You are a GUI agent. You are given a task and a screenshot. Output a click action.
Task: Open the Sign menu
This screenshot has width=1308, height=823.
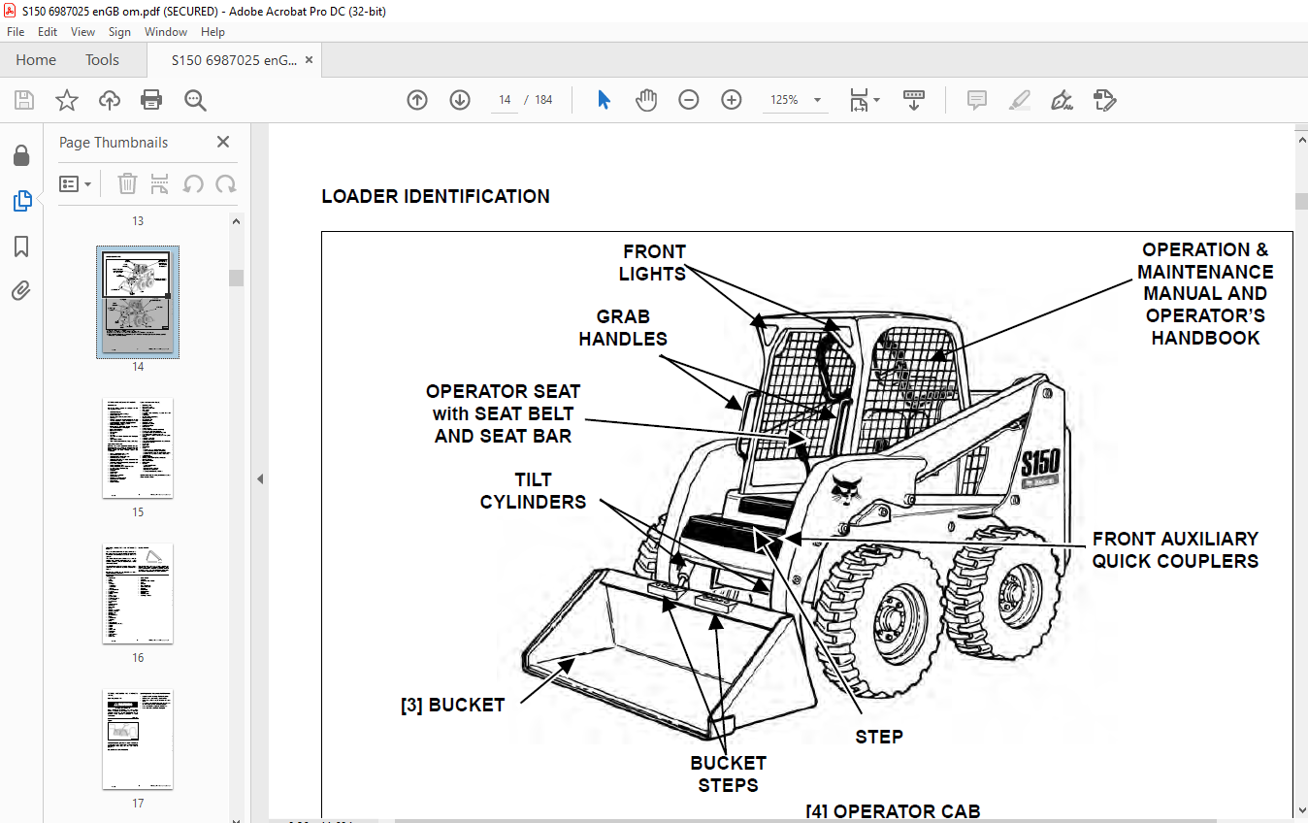pyautogui.click(x=119, y=32)
